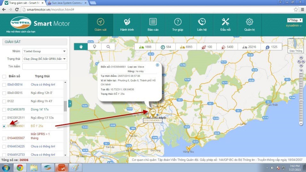This screenshot has height=172, width=306.
Task: Filter running vehicles showing 1888
Action: [145, 47]
